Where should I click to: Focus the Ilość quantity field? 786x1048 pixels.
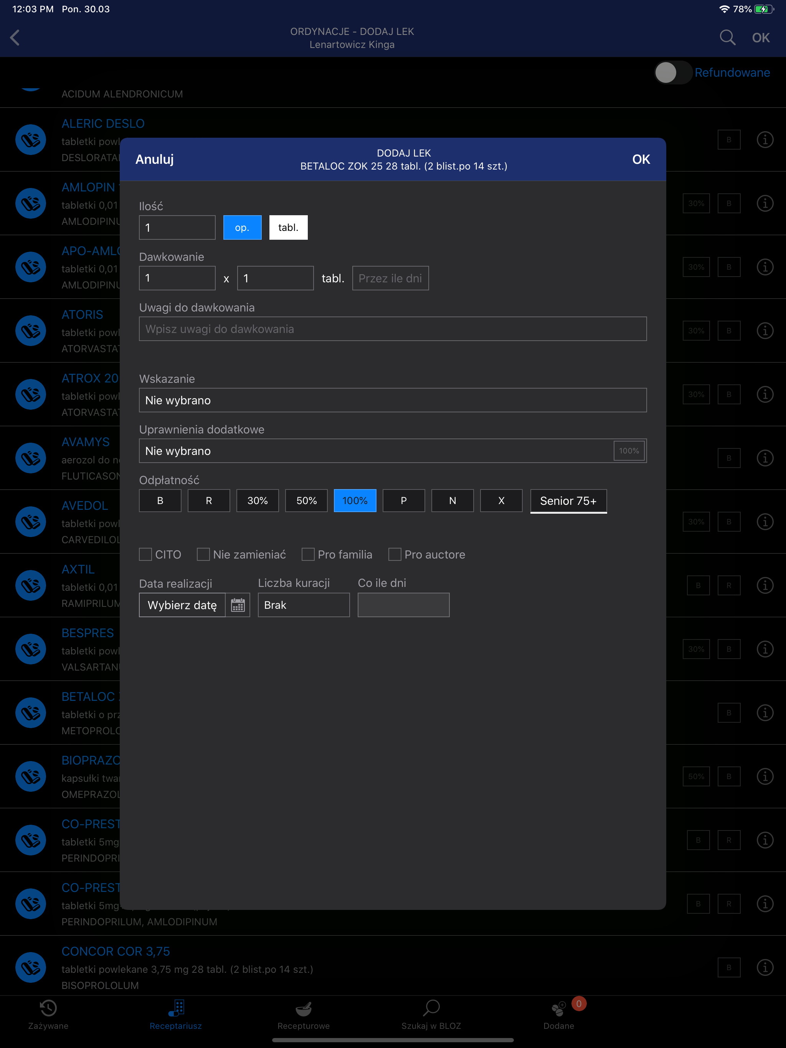click(x=177, y=227)
